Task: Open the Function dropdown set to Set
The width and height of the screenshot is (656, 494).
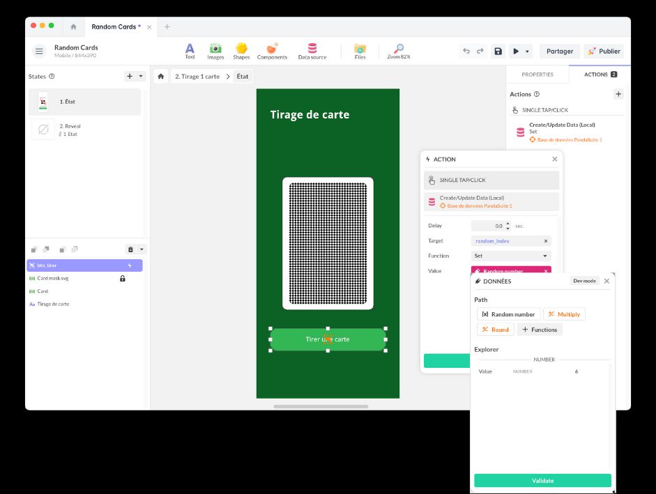Action: coord(511,256)
